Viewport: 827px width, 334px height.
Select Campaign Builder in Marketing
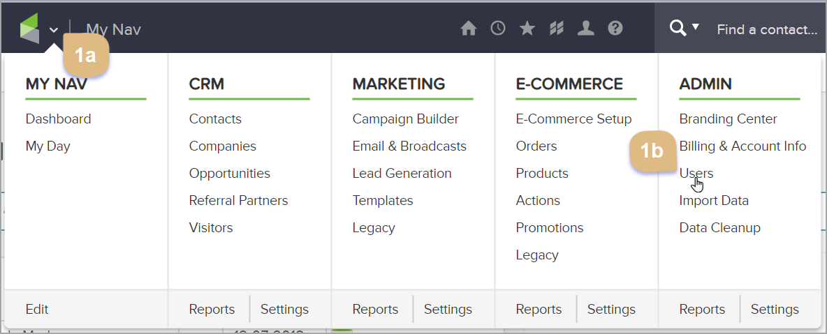tap(405, 119)
